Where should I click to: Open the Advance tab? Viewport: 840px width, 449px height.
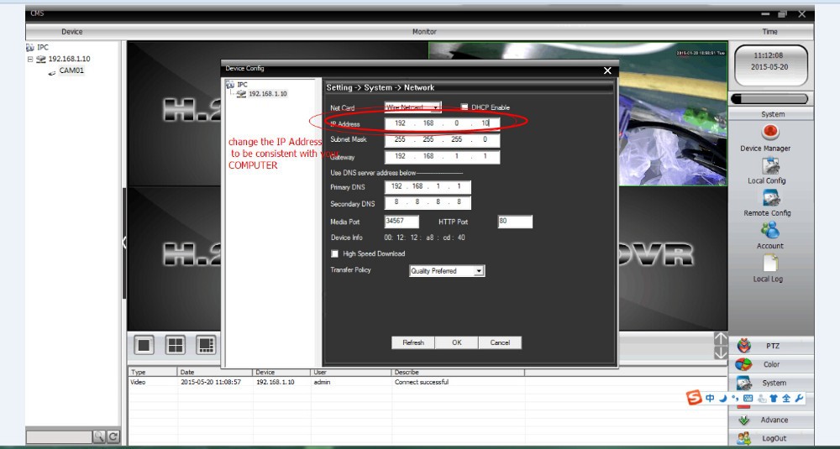click(x=771, y=420)
